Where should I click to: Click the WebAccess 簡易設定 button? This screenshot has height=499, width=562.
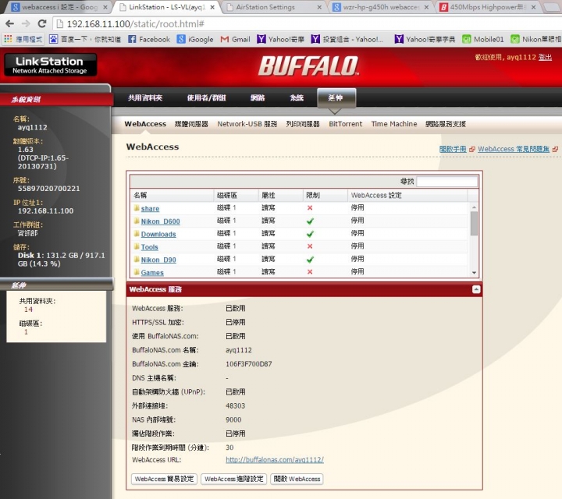pyautogui.click(x=164, y=479)
